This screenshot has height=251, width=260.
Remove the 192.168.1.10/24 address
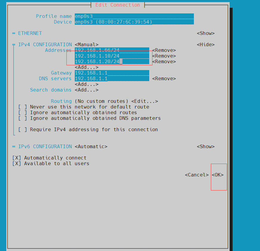(164, 56)
